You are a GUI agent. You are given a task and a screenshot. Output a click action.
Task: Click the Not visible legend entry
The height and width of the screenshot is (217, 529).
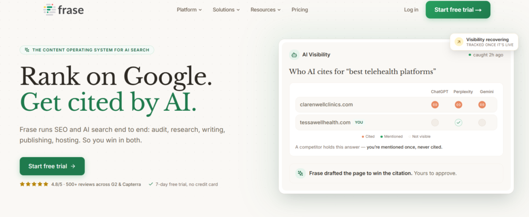pos(419,137)
